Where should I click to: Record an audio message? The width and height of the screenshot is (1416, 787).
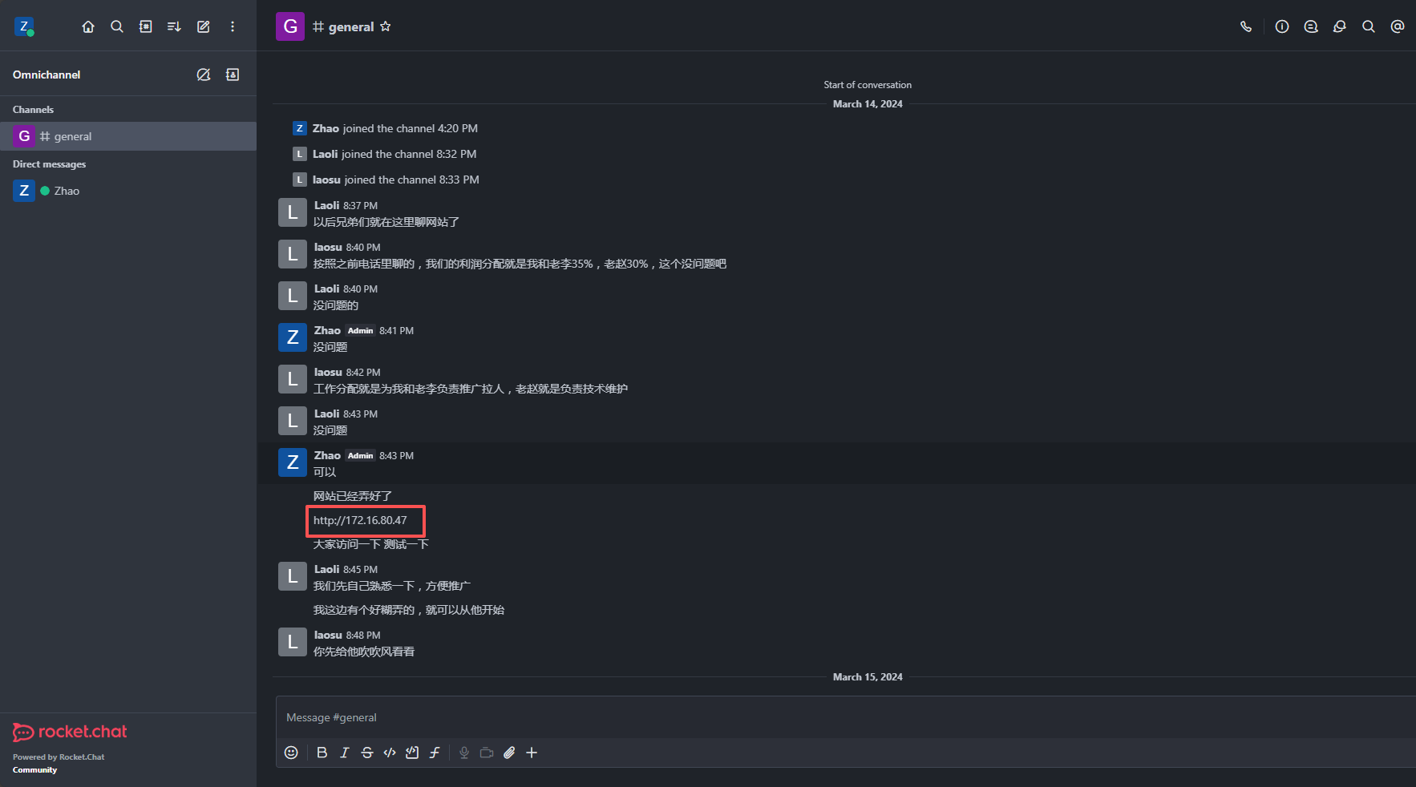pos(464,753)
